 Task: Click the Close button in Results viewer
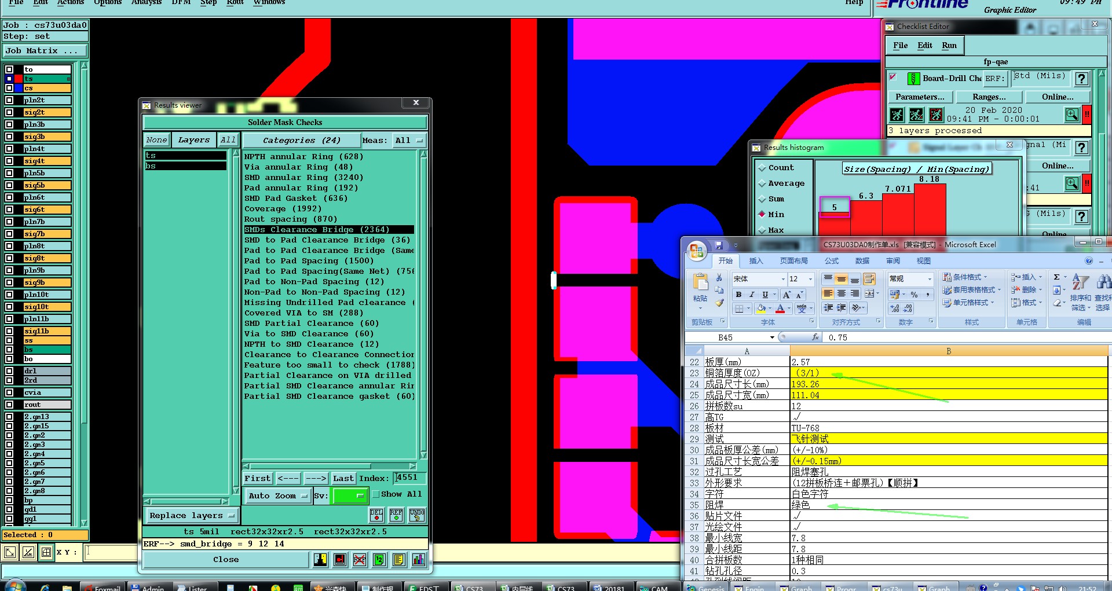(226, 560)
